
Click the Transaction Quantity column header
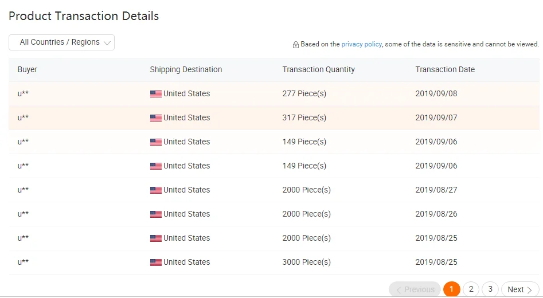point(318,70)
